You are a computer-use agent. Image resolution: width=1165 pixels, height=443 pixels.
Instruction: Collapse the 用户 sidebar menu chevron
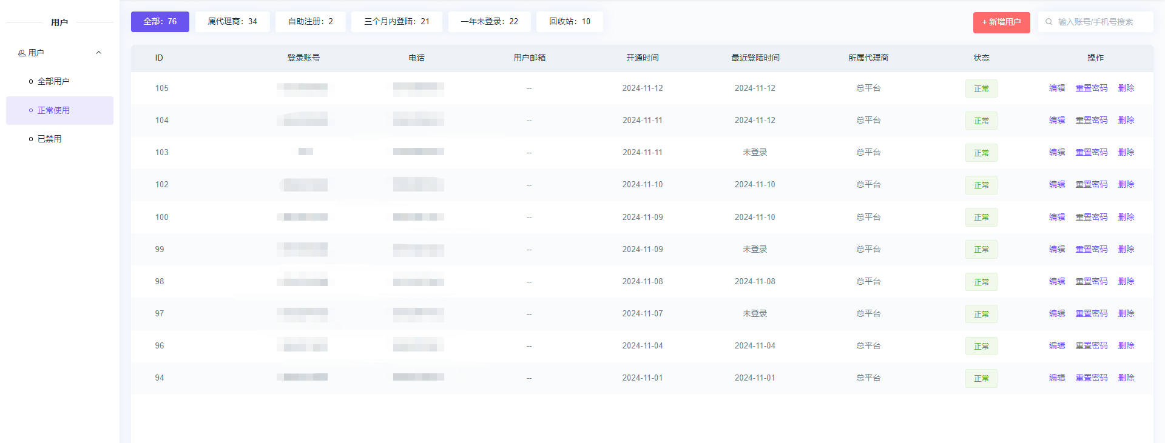coord(99,53)
